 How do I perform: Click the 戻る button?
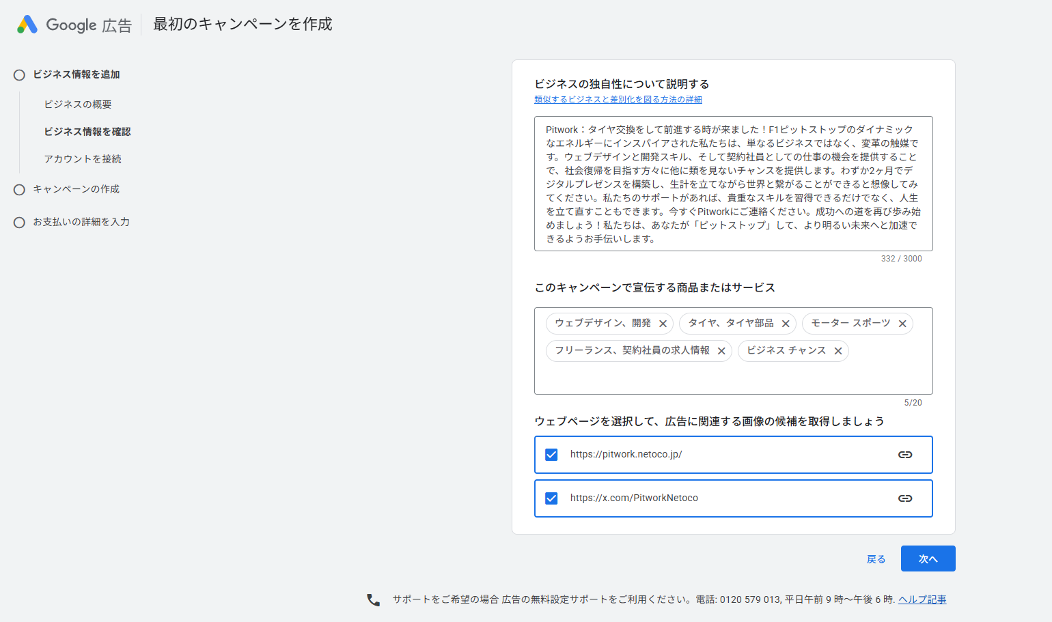[876, 559]
